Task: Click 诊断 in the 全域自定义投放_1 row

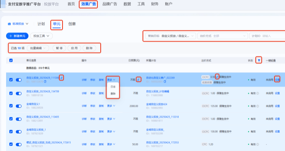Action: (84, 132)
